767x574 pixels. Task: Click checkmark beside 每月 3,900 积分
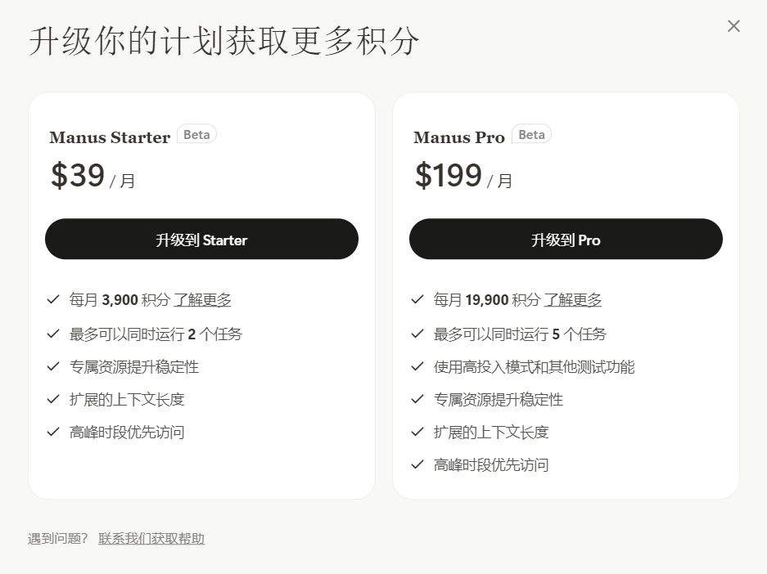[53, 299]
